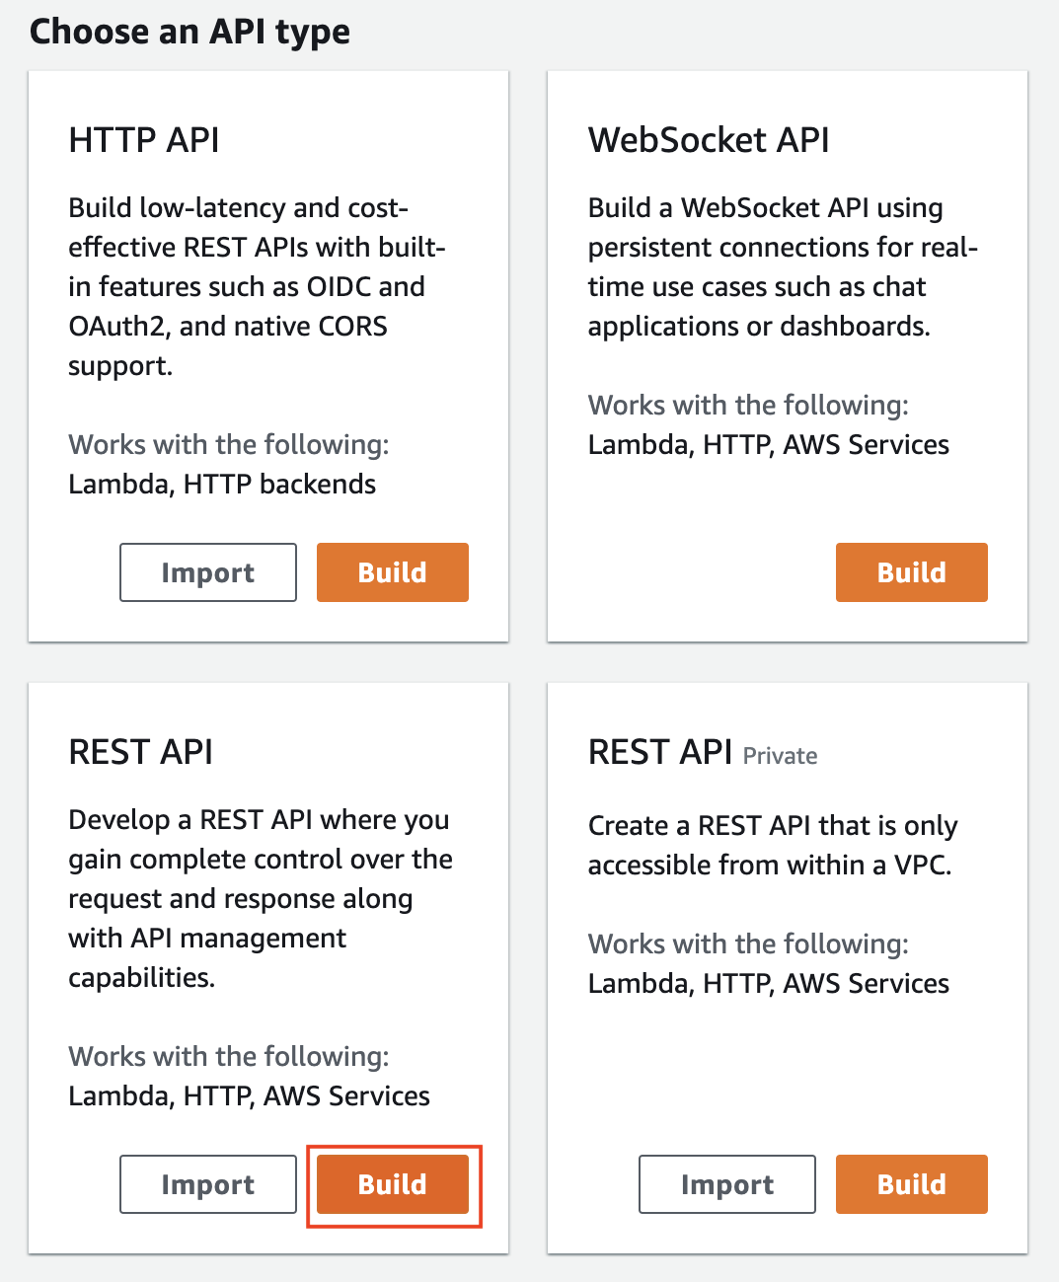
Task: Click Import under HTTP API
Action: 208,572
